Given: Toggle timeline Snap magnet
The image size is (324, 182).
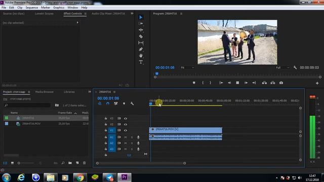Looking at the screenshot, I should coord(108,104).
